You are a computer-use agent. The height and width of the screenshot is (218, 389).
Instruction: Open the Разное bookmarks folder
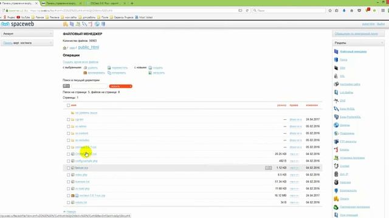38,18
